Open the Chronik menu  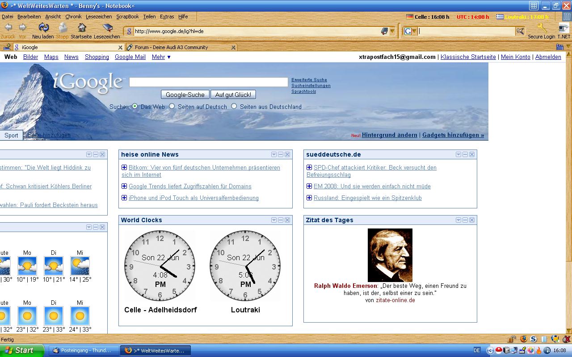pyautogui.click(x=73, y=17)
